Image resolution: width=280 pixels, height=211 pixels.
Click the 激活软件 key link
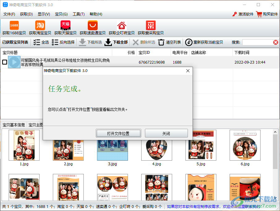coord(243,14)
